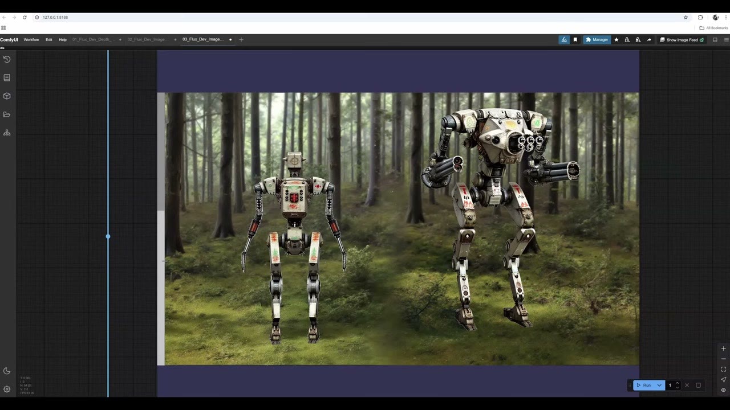
Task: Open the queue history sidebar icon
Action: click(x=7, y=59)
